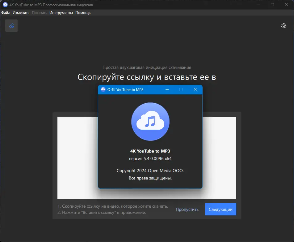Screen dimensions: 294x242
Task: Click the white tutorial preview image
Action: pyautogui.click(x=147, y=158)
